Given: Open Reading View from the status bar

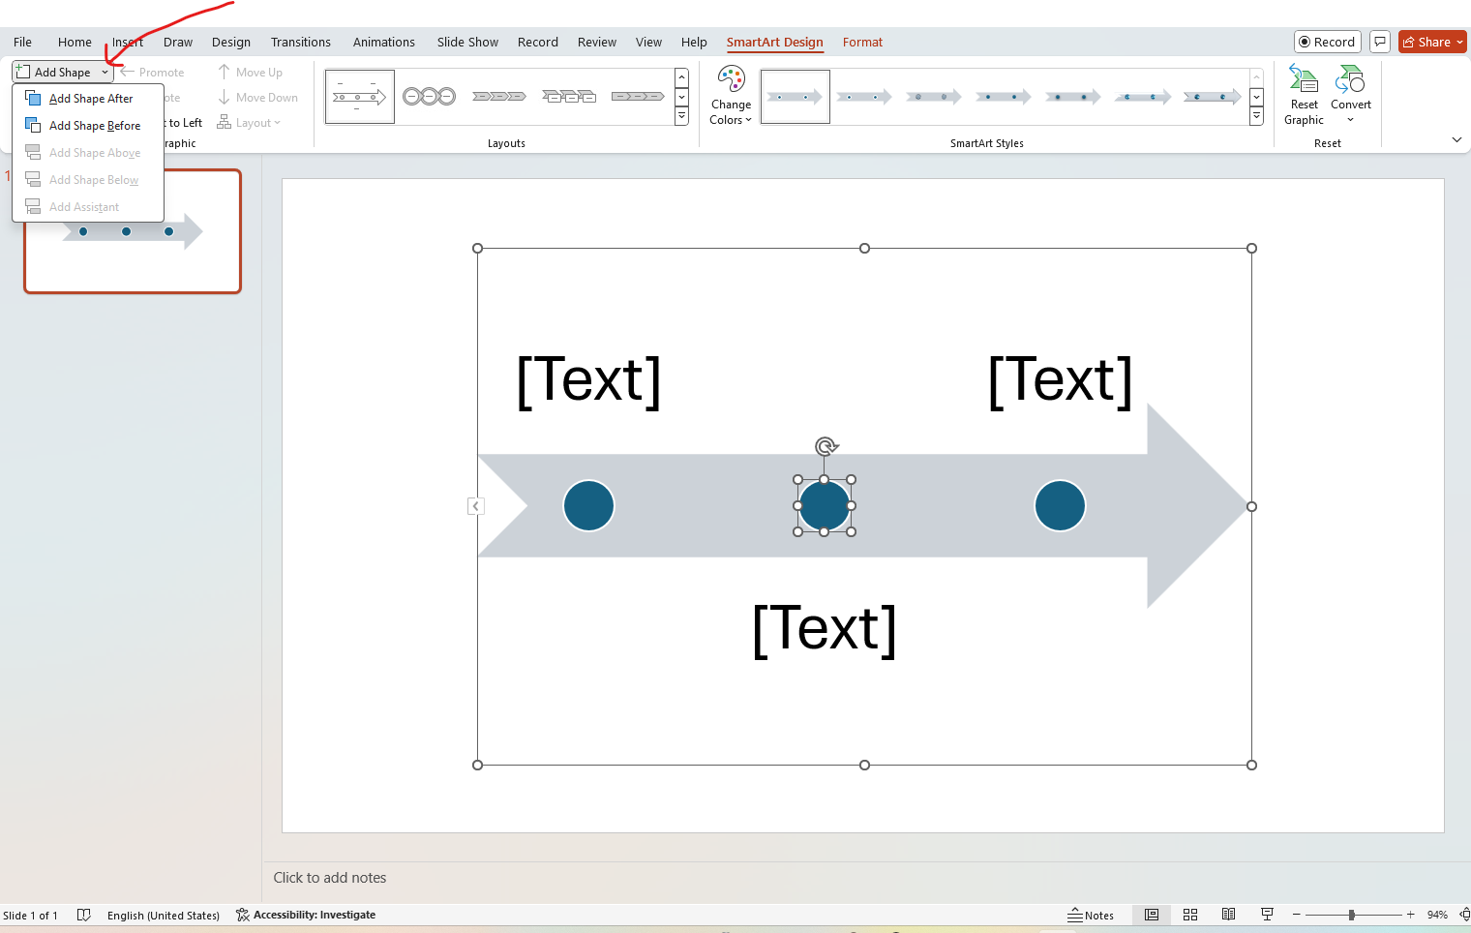Looking at the screenshot, I should pos(1229,915).
